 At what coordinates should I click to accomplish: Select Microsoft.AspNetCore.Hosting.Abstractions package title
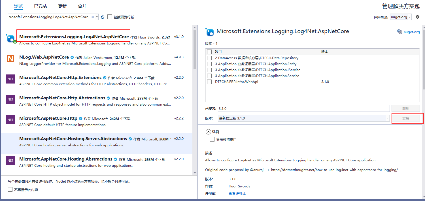click(66, 159)
